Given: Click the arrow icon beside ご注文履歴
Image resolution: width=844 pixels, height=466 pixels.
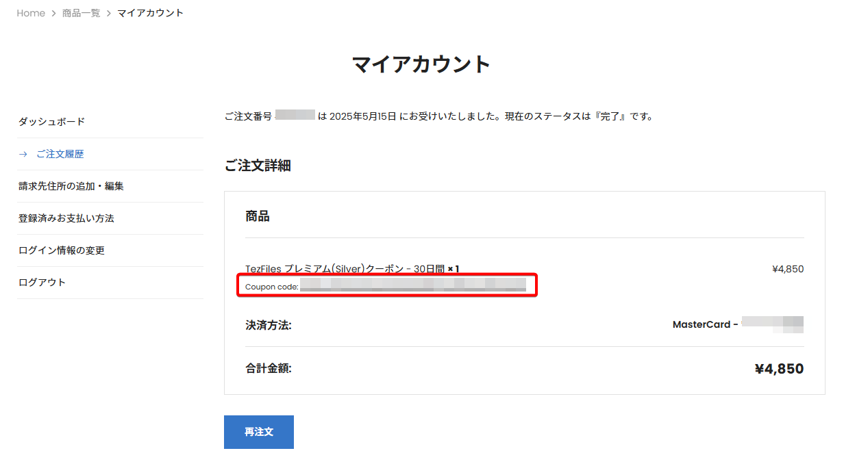Looking at the screenshot, I should click(x=23, y=154).
